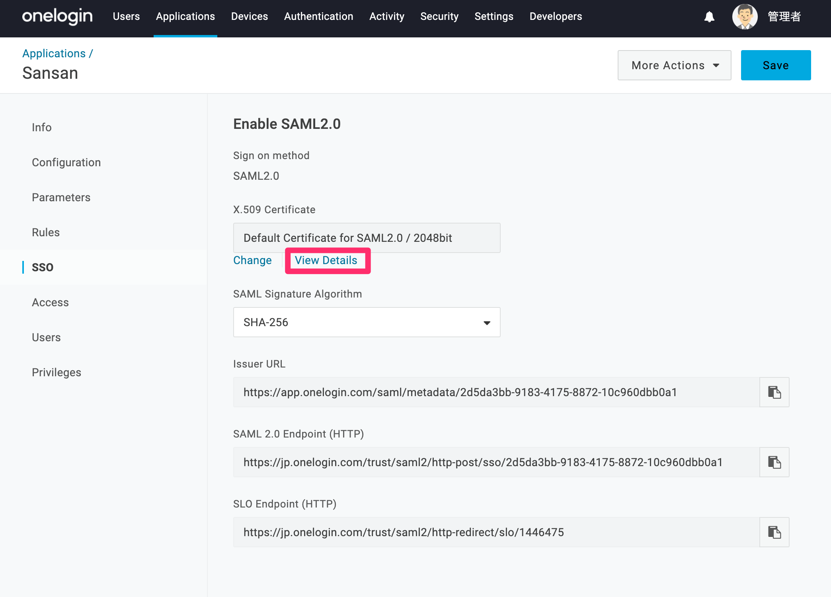The height and width of the screenshot is (597, 831).
Task: Open the Security menu
Action: click(x=439, y=16)
